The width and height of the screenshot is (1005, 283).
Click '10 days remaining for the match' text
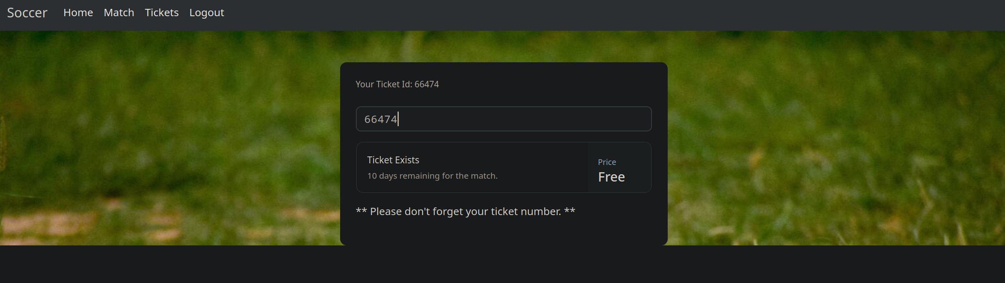[432, 176]
